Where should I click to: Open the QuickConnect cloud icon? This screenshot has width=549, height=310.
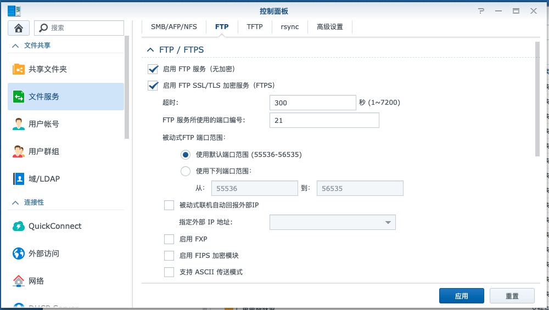[x=19, y=226]
